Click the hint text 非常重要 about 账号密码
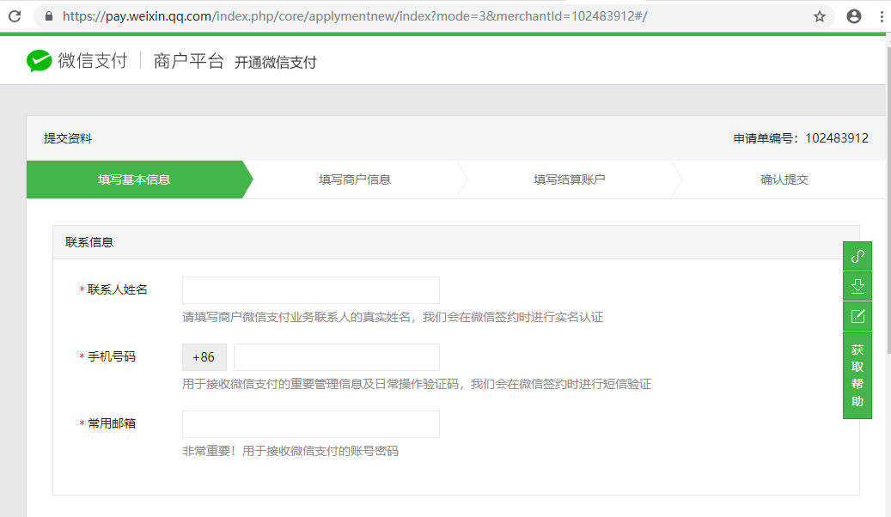This screenshot has width=891, height=517. pyautogui.click(x=290, y=451)
